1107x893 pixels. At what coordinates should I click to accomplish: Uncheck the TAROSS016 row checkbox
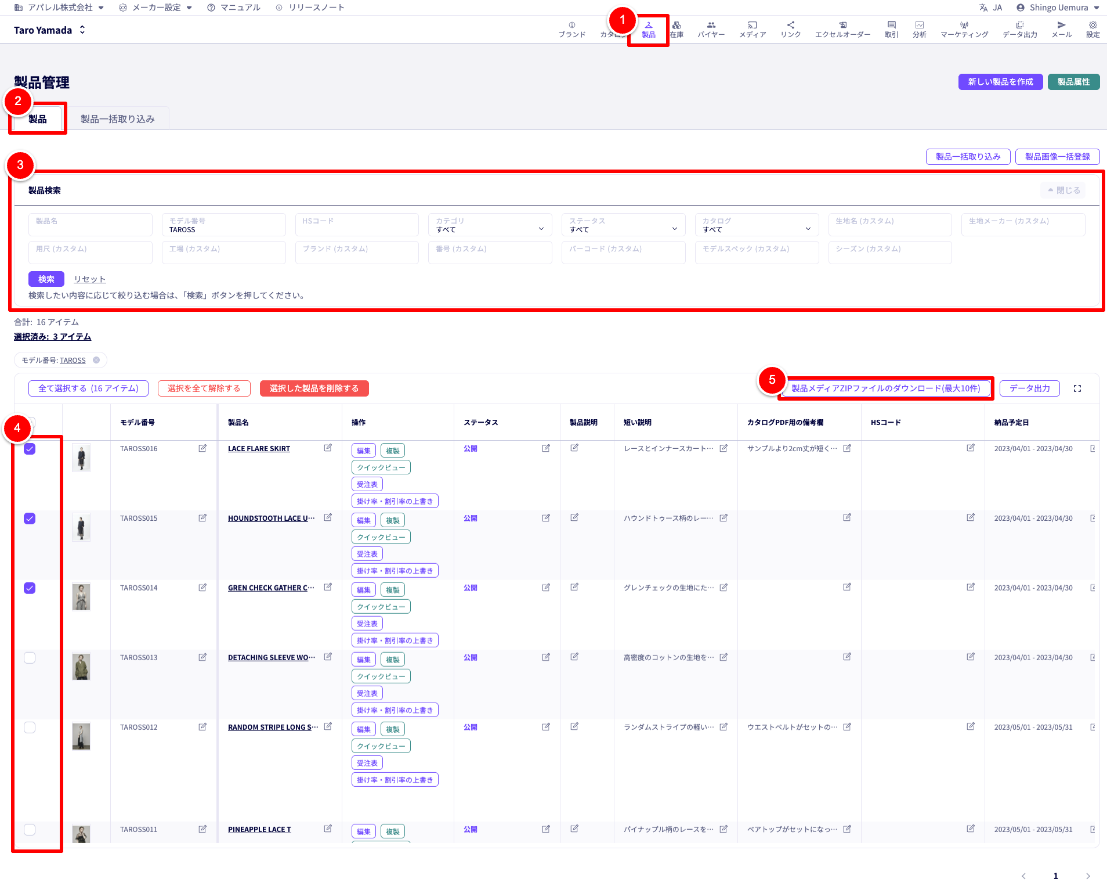[30, 449]
